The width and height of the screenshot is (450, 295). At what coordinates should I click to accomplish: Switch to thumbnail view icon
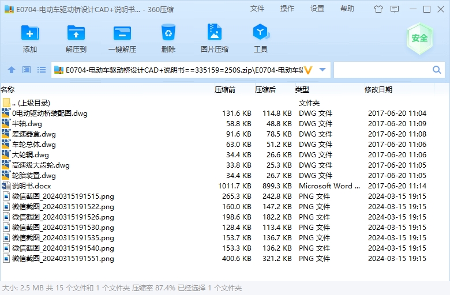(x=27, y=70)
